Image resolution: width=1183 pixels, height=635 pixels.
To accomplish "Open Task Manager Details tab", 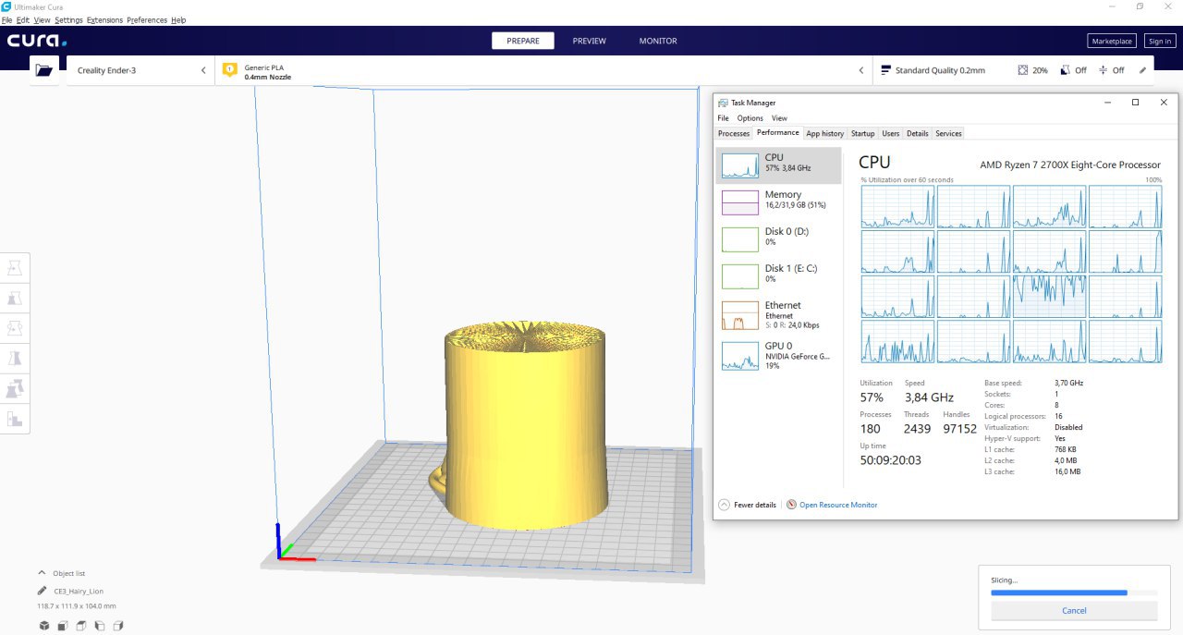I will pos(918,134).
